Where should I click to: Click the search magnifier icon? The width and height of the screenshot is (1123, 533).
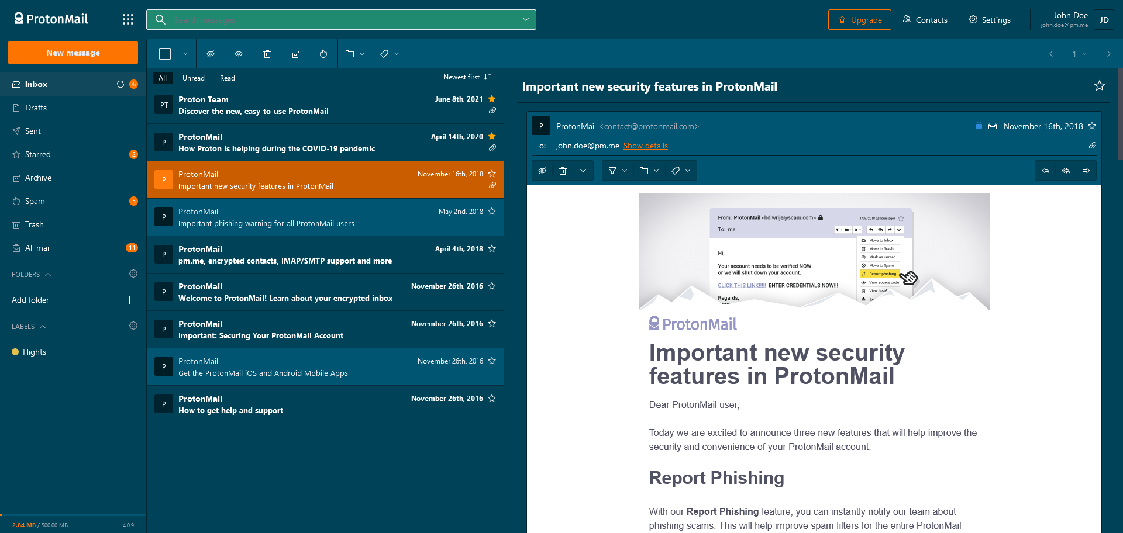pos(160,20)
